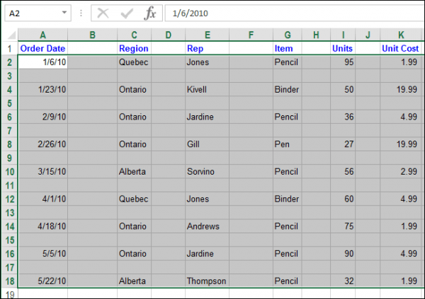Viewport: 425px width, 299px height.
Task: Select column J header
Action: [x=368, y=35]
